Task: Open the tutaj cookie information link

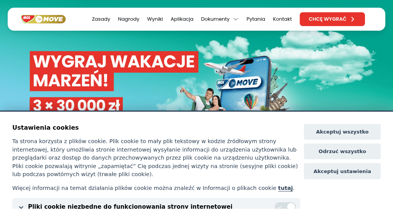Action: [285, 188]
